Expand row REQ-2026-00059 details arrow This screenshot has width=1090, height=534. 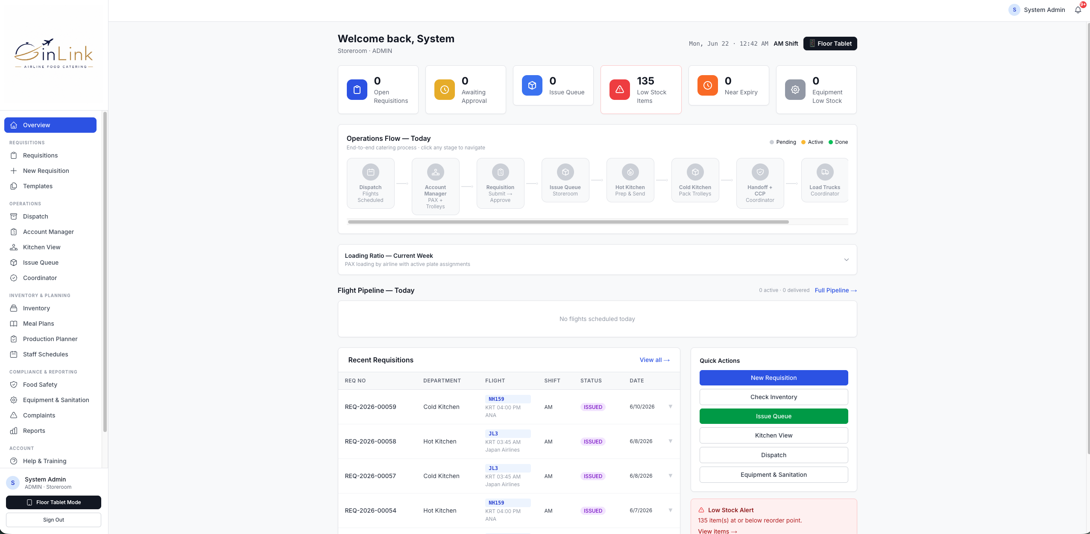[x=670, y=407]
